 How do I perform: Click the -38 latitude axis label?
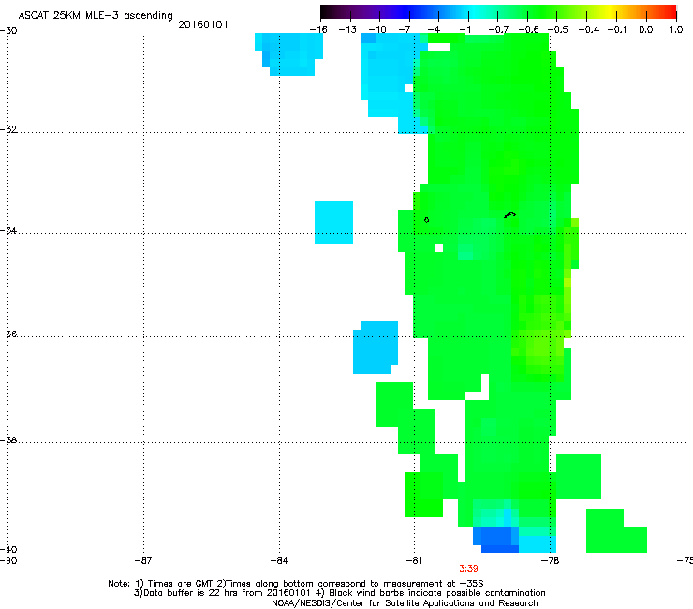click(x=8, y=440)
